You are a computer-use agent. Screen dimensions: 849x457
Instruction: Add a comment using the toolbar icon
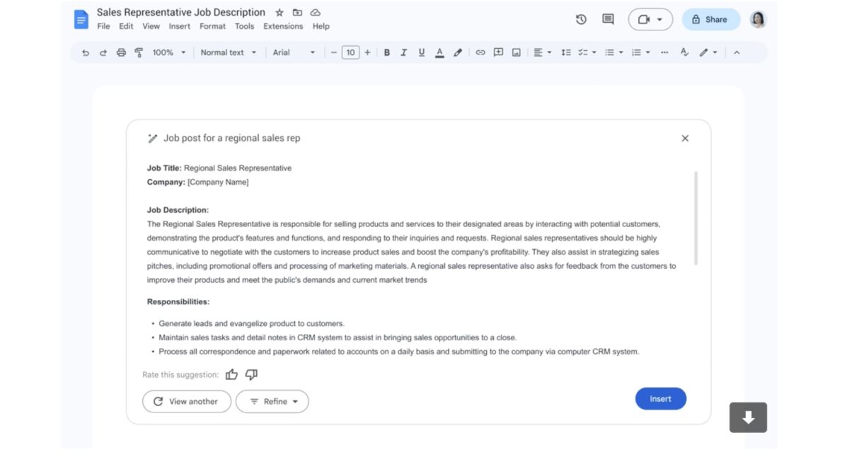[497, 52]
